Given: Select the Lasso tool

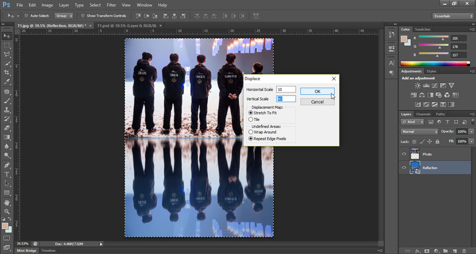Looking at the screenshot, I should tap(7, 54).
